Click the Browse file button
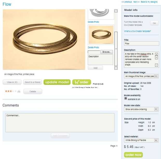Screen dimensions: 161x159 106,52
